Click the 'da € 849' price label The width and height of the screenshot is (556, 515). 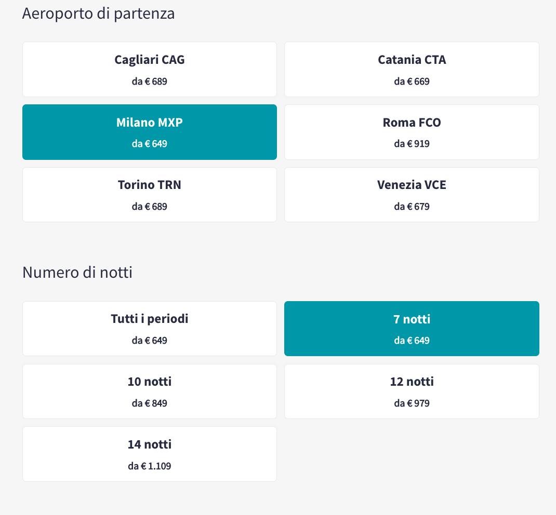coord(150,403)
